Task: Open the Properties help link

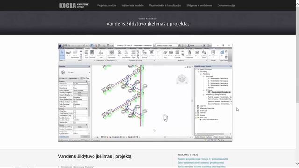Action: click(64, 137)
